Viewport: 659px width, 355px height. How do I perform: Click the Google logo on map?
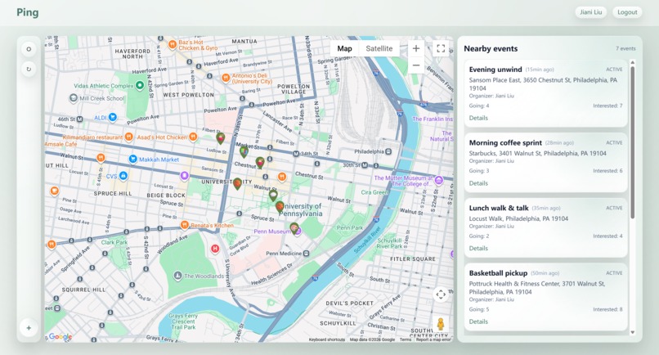[x=61, y=336]
